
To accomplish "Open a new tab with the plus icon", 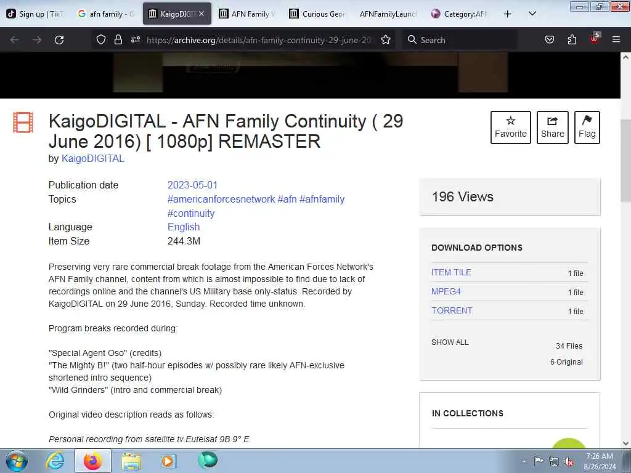I will tap(508, 14).
